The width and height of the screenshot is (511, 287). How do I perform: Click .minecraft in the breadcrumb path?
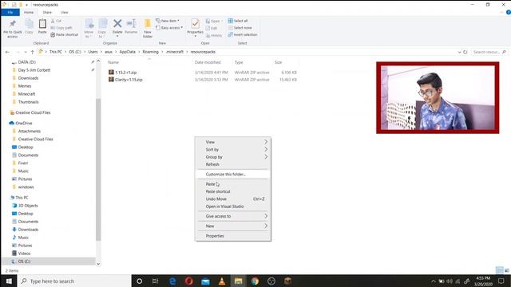(x=175, y=52)
